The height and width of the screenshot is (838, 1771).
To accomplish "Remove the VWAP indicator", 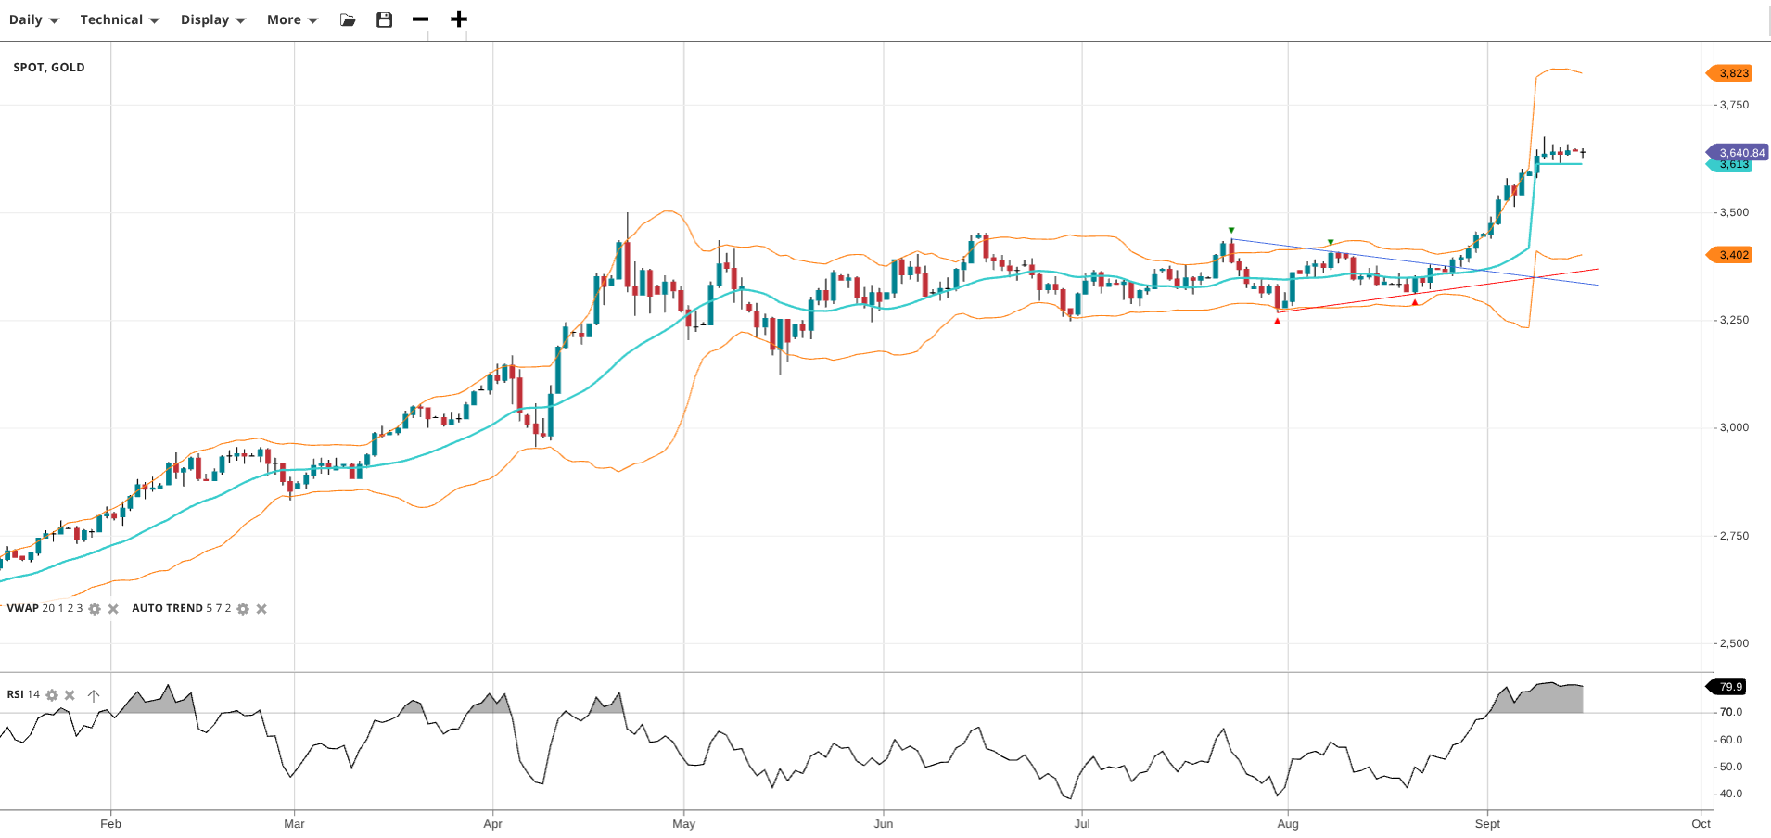I will click(113, 609).
